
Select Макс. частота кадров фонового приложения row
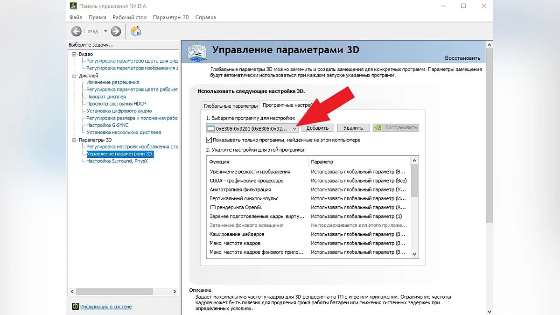point(308,252)
